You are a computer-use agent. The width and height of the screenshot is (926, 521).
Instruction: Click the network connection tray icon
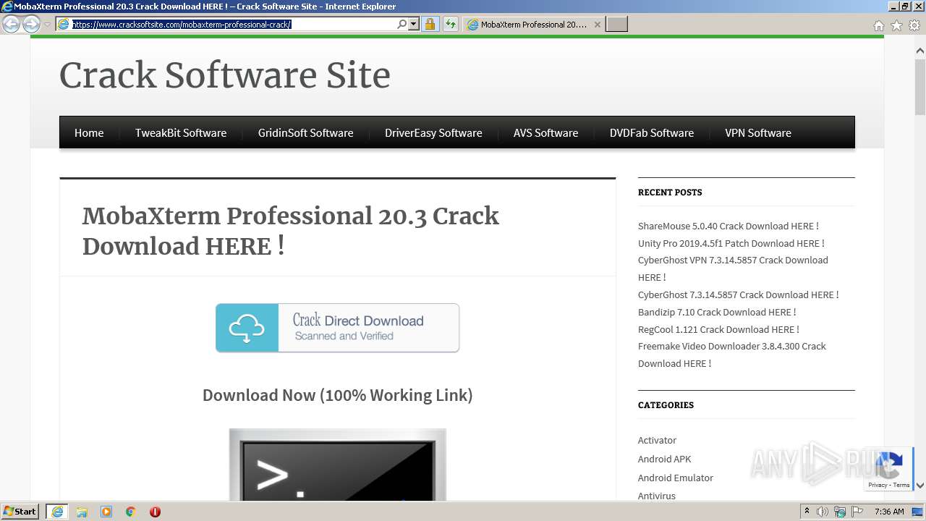coord(841,512)
